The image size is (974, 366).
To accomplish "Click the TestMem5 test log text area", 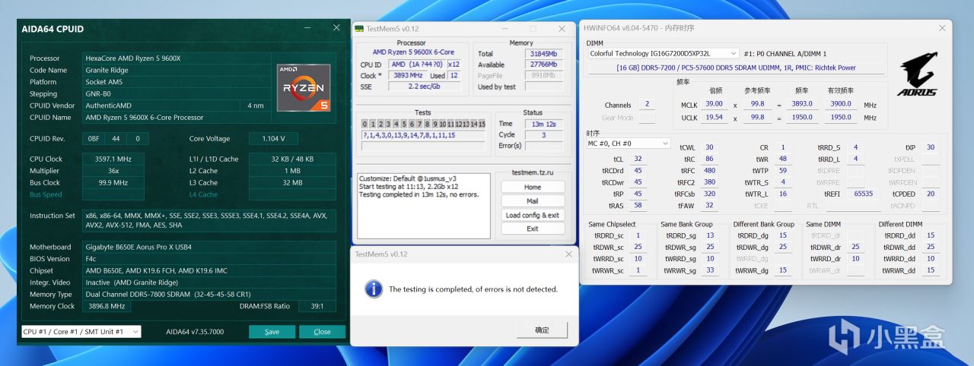I will (424, 205).
